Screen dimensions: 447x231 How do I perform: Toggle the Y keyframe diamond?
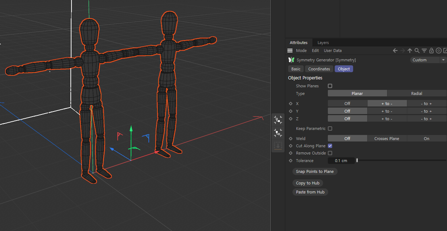click(x=291, y=111)
